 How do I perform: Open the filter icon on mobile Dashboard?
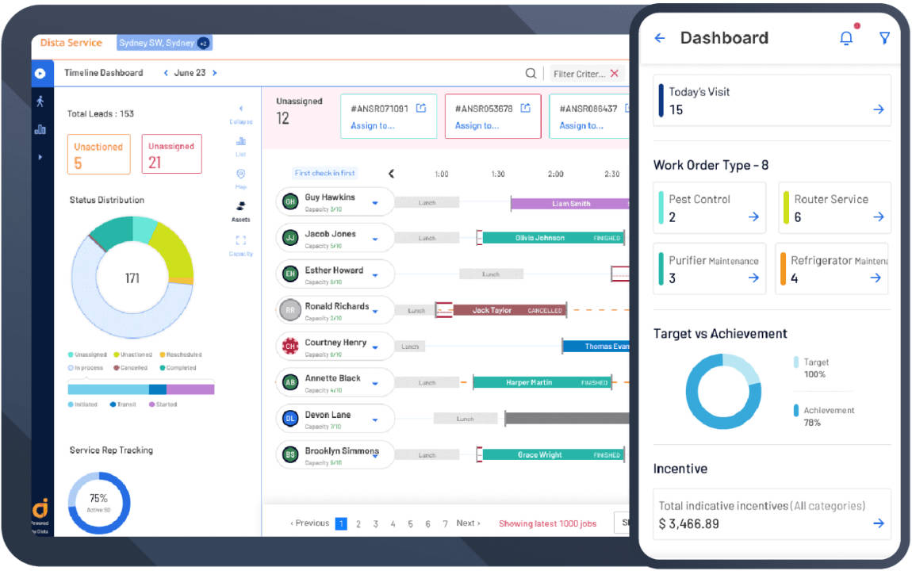[884, 37]
